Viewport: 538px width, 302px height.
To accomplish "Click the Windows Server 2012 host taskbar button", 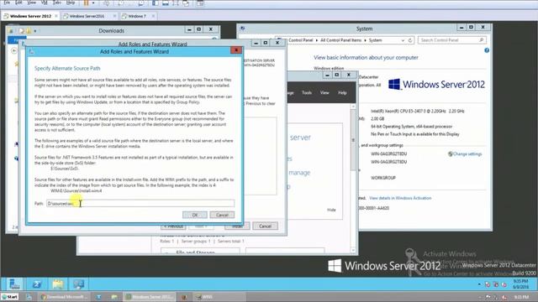I will pyautogui.click(x=150, y=297).
